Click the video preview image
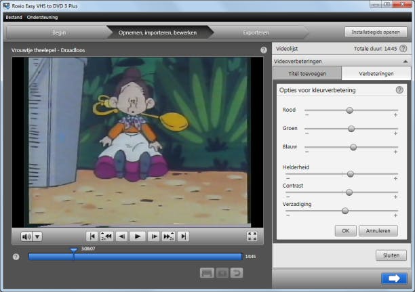The image size is (415, 292). (138, 142)
